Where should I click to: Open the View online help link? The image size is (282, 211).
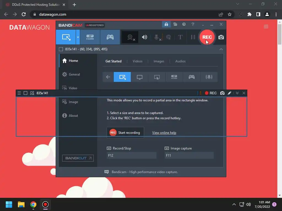pyautogui.click(x=164, y=133)
